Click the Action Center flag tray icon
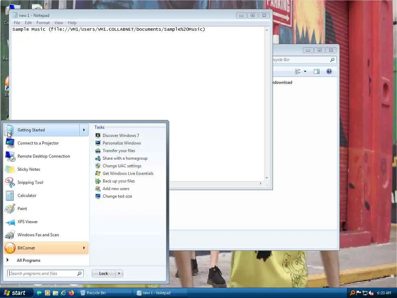Screen dimensions: 397x298 359,293
